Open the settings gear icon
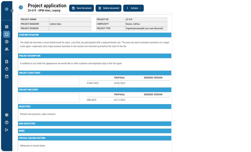The height and width of the screenshot is (152, 251). tap(7, 115)
